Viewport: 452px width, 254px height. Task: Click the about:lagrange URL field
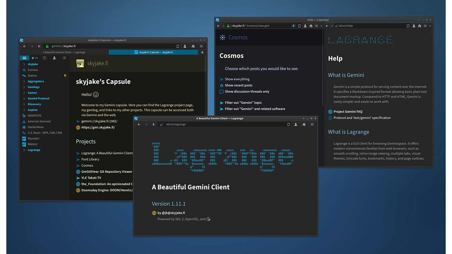(x=222, y=124)
